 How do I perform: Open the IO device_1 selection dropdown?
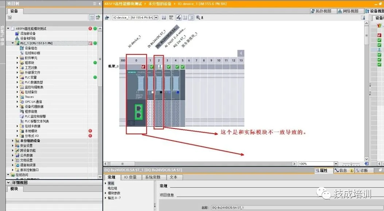(x=156, y=18)
